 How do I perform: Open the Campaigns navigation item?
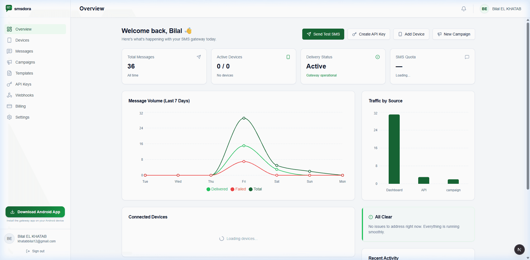[25, 62]
